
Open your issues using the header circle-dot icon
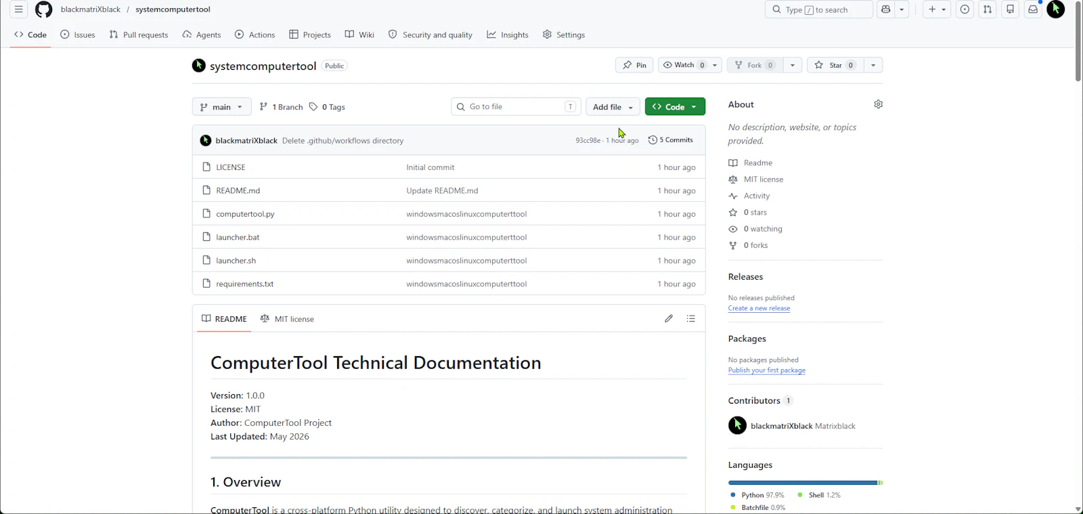965,9
